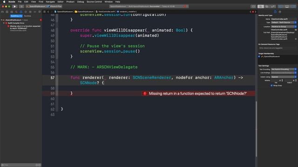Open the File menu
Screen dimensions: 298x167
[20, 2]
